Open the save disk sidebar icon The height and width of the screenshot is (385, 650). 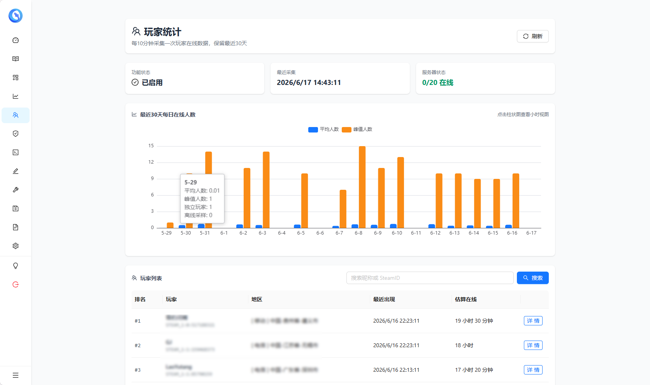point(16,208)
